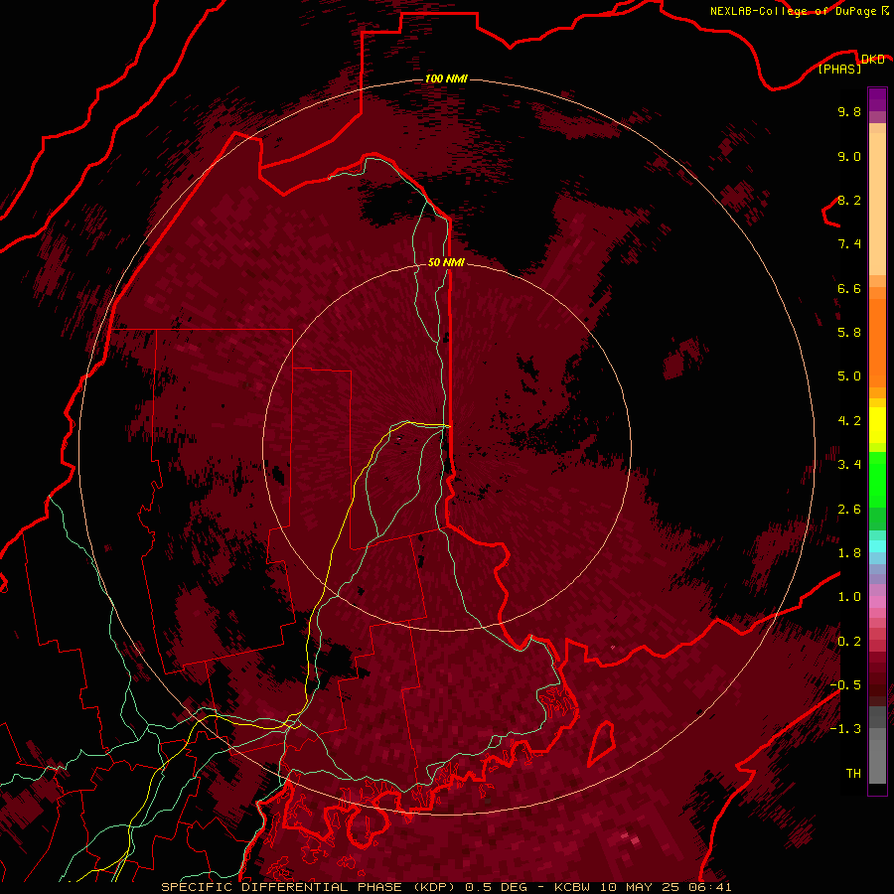894x894 pixels.
Task: Click the 6.6 scale value
Action: tap(849, 288)
